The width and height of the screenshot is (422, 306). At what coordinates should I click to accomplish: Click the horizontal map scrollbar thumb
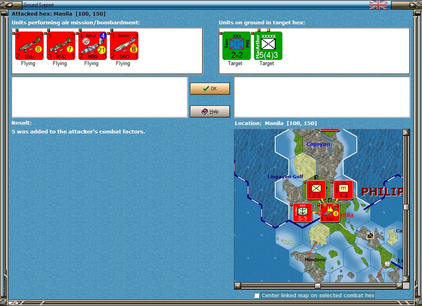point(318,286)
